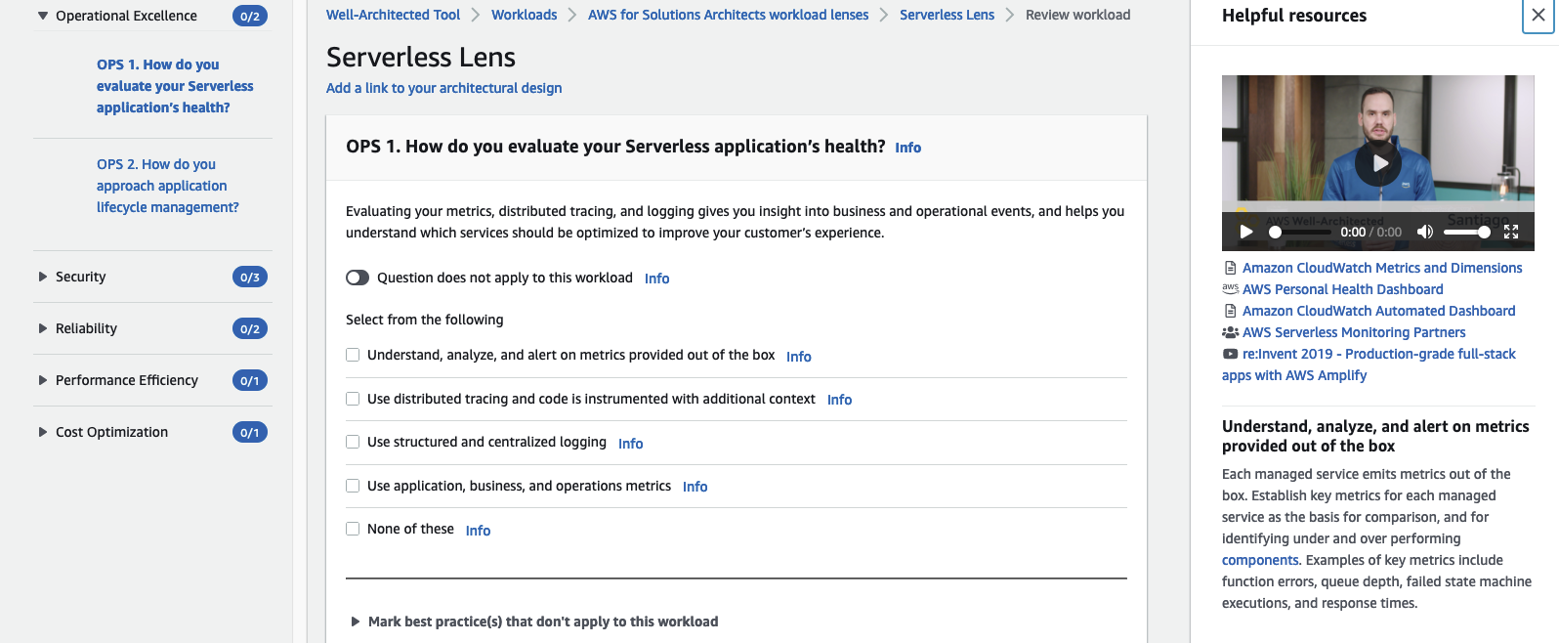Click the small play button in video controls
The width and height of the screenshot is (1559, 643).
[x=1246, y=232]
